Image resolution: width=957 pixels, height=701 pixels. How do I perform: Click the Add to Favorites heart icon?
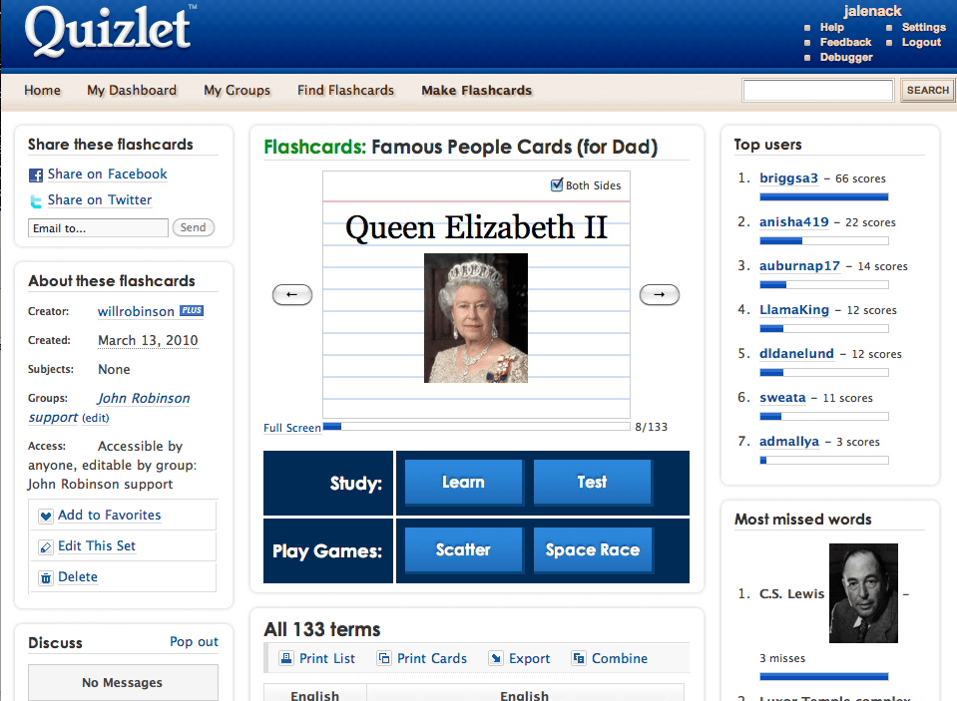pos(45,517)
